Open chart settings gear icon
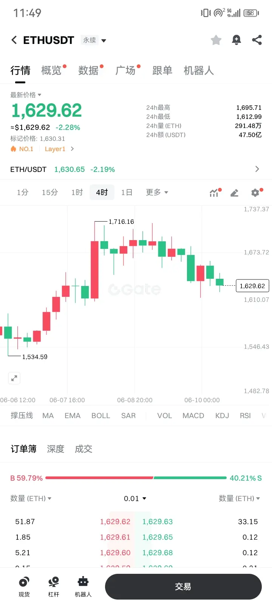Image resolution: width=272 pixels, height=606 pixels. [x=256, y=192]
